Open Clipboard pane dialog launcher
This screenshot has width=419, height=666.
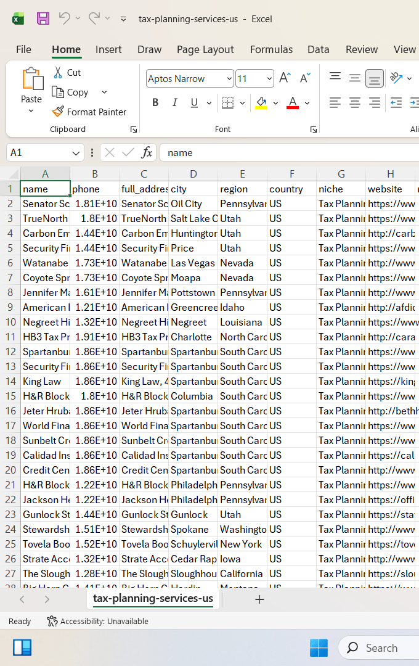pos(134,129)
